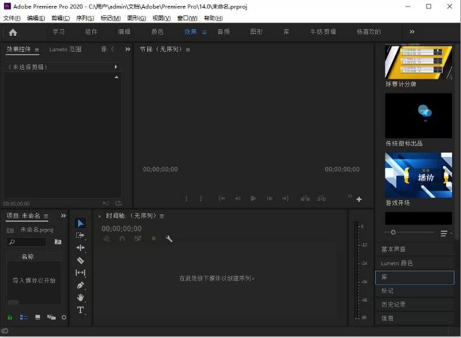This screenshot has width=461, height=338.
Task: Select the Hand tool
Action: pyautogui.click(x=80, y=297)
